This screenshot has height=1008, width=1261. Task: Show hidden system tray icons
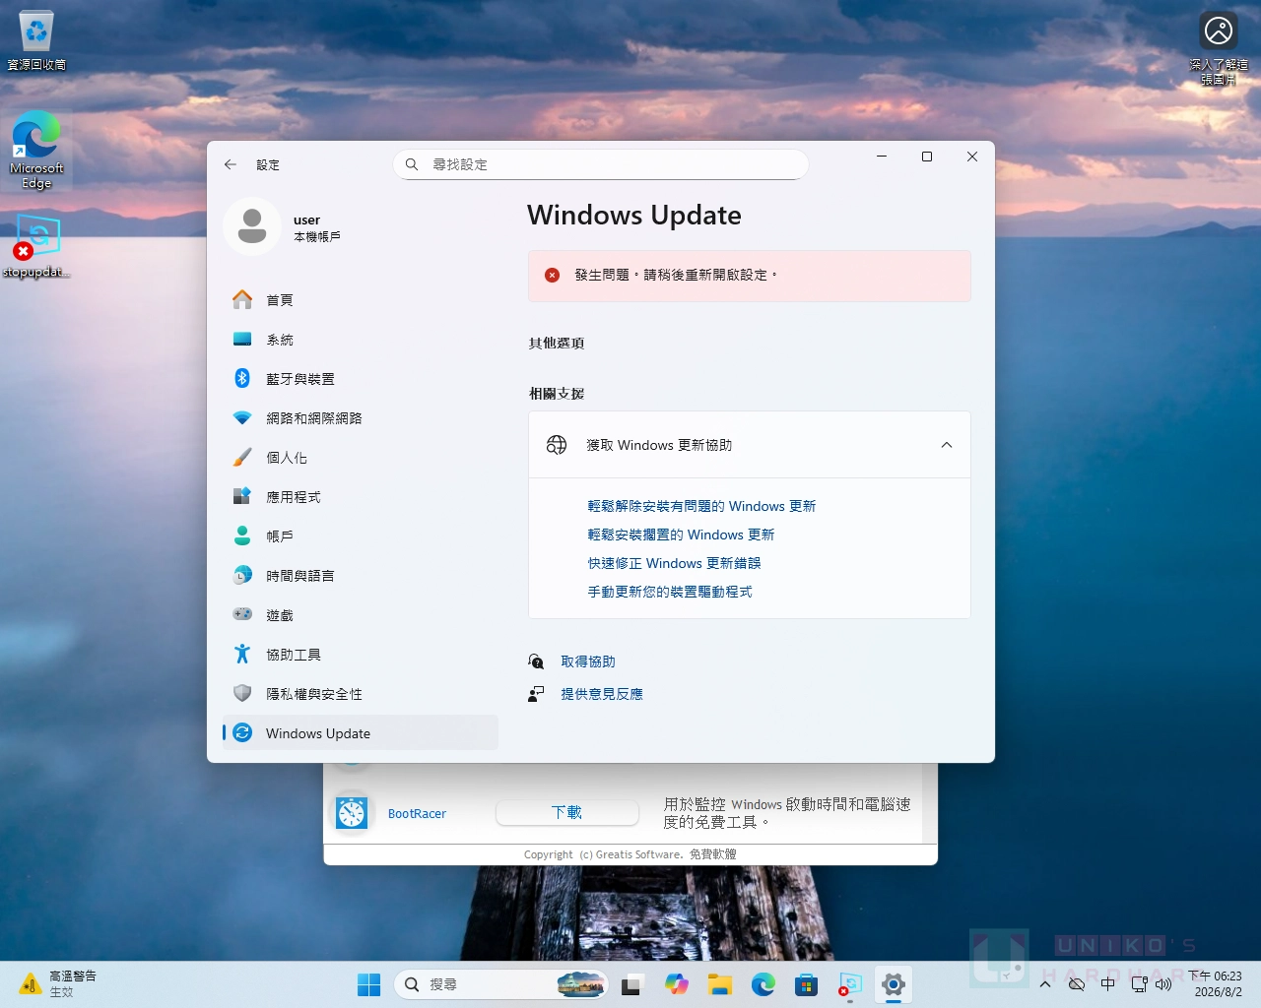click(x=1045, y=984)
